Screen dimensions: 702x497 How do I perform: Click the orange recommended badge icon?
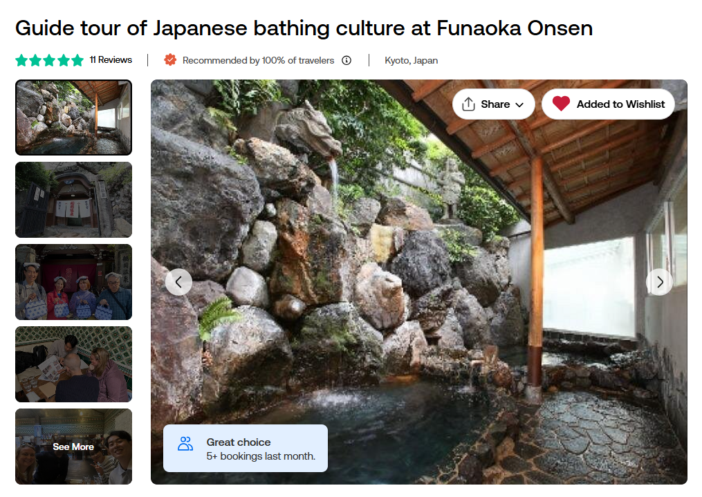coord(170,60)
